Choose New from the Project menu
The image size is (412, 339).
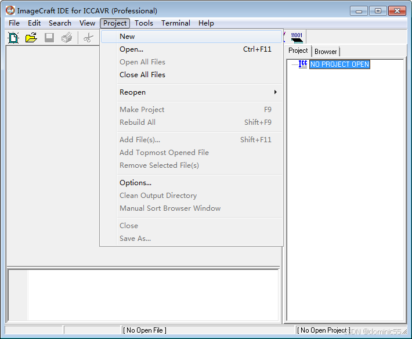[x=191, y=37]
